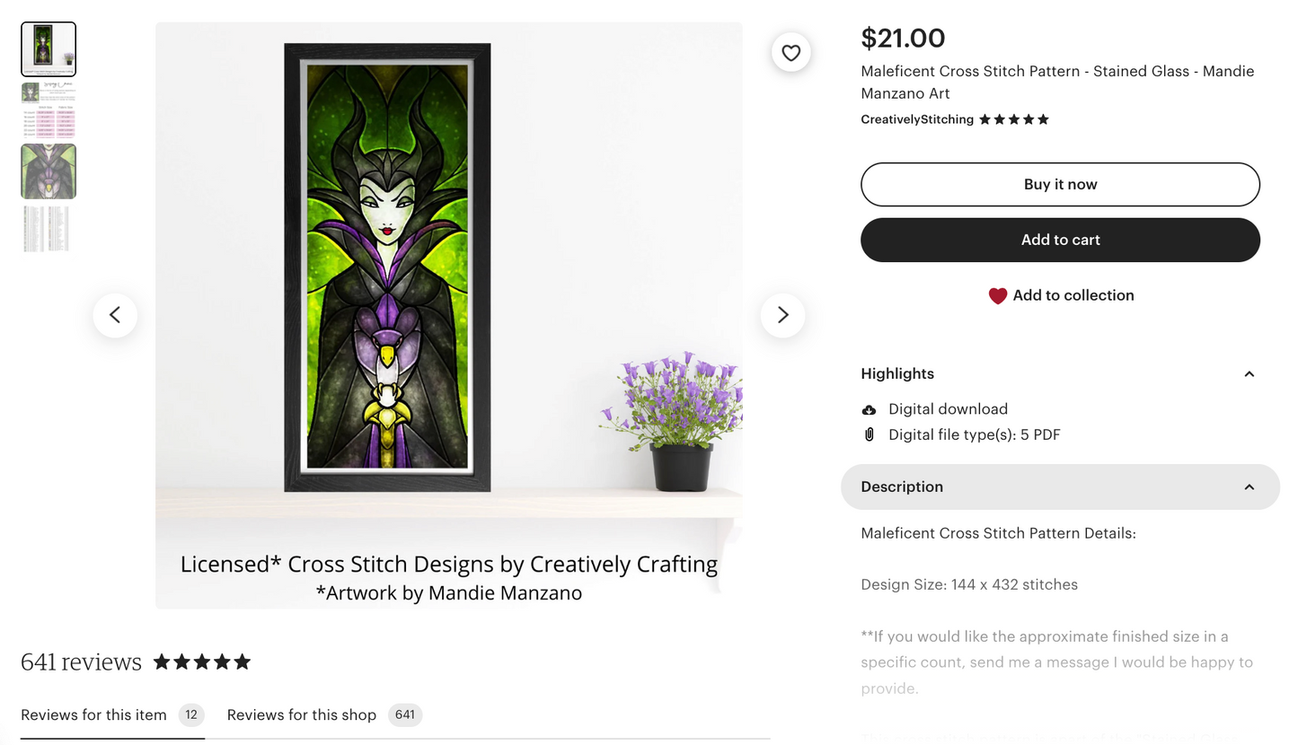Click the paperclip file type icon
The width and height of the screenshot is (1298, 745).
click(x=869, y=435)
